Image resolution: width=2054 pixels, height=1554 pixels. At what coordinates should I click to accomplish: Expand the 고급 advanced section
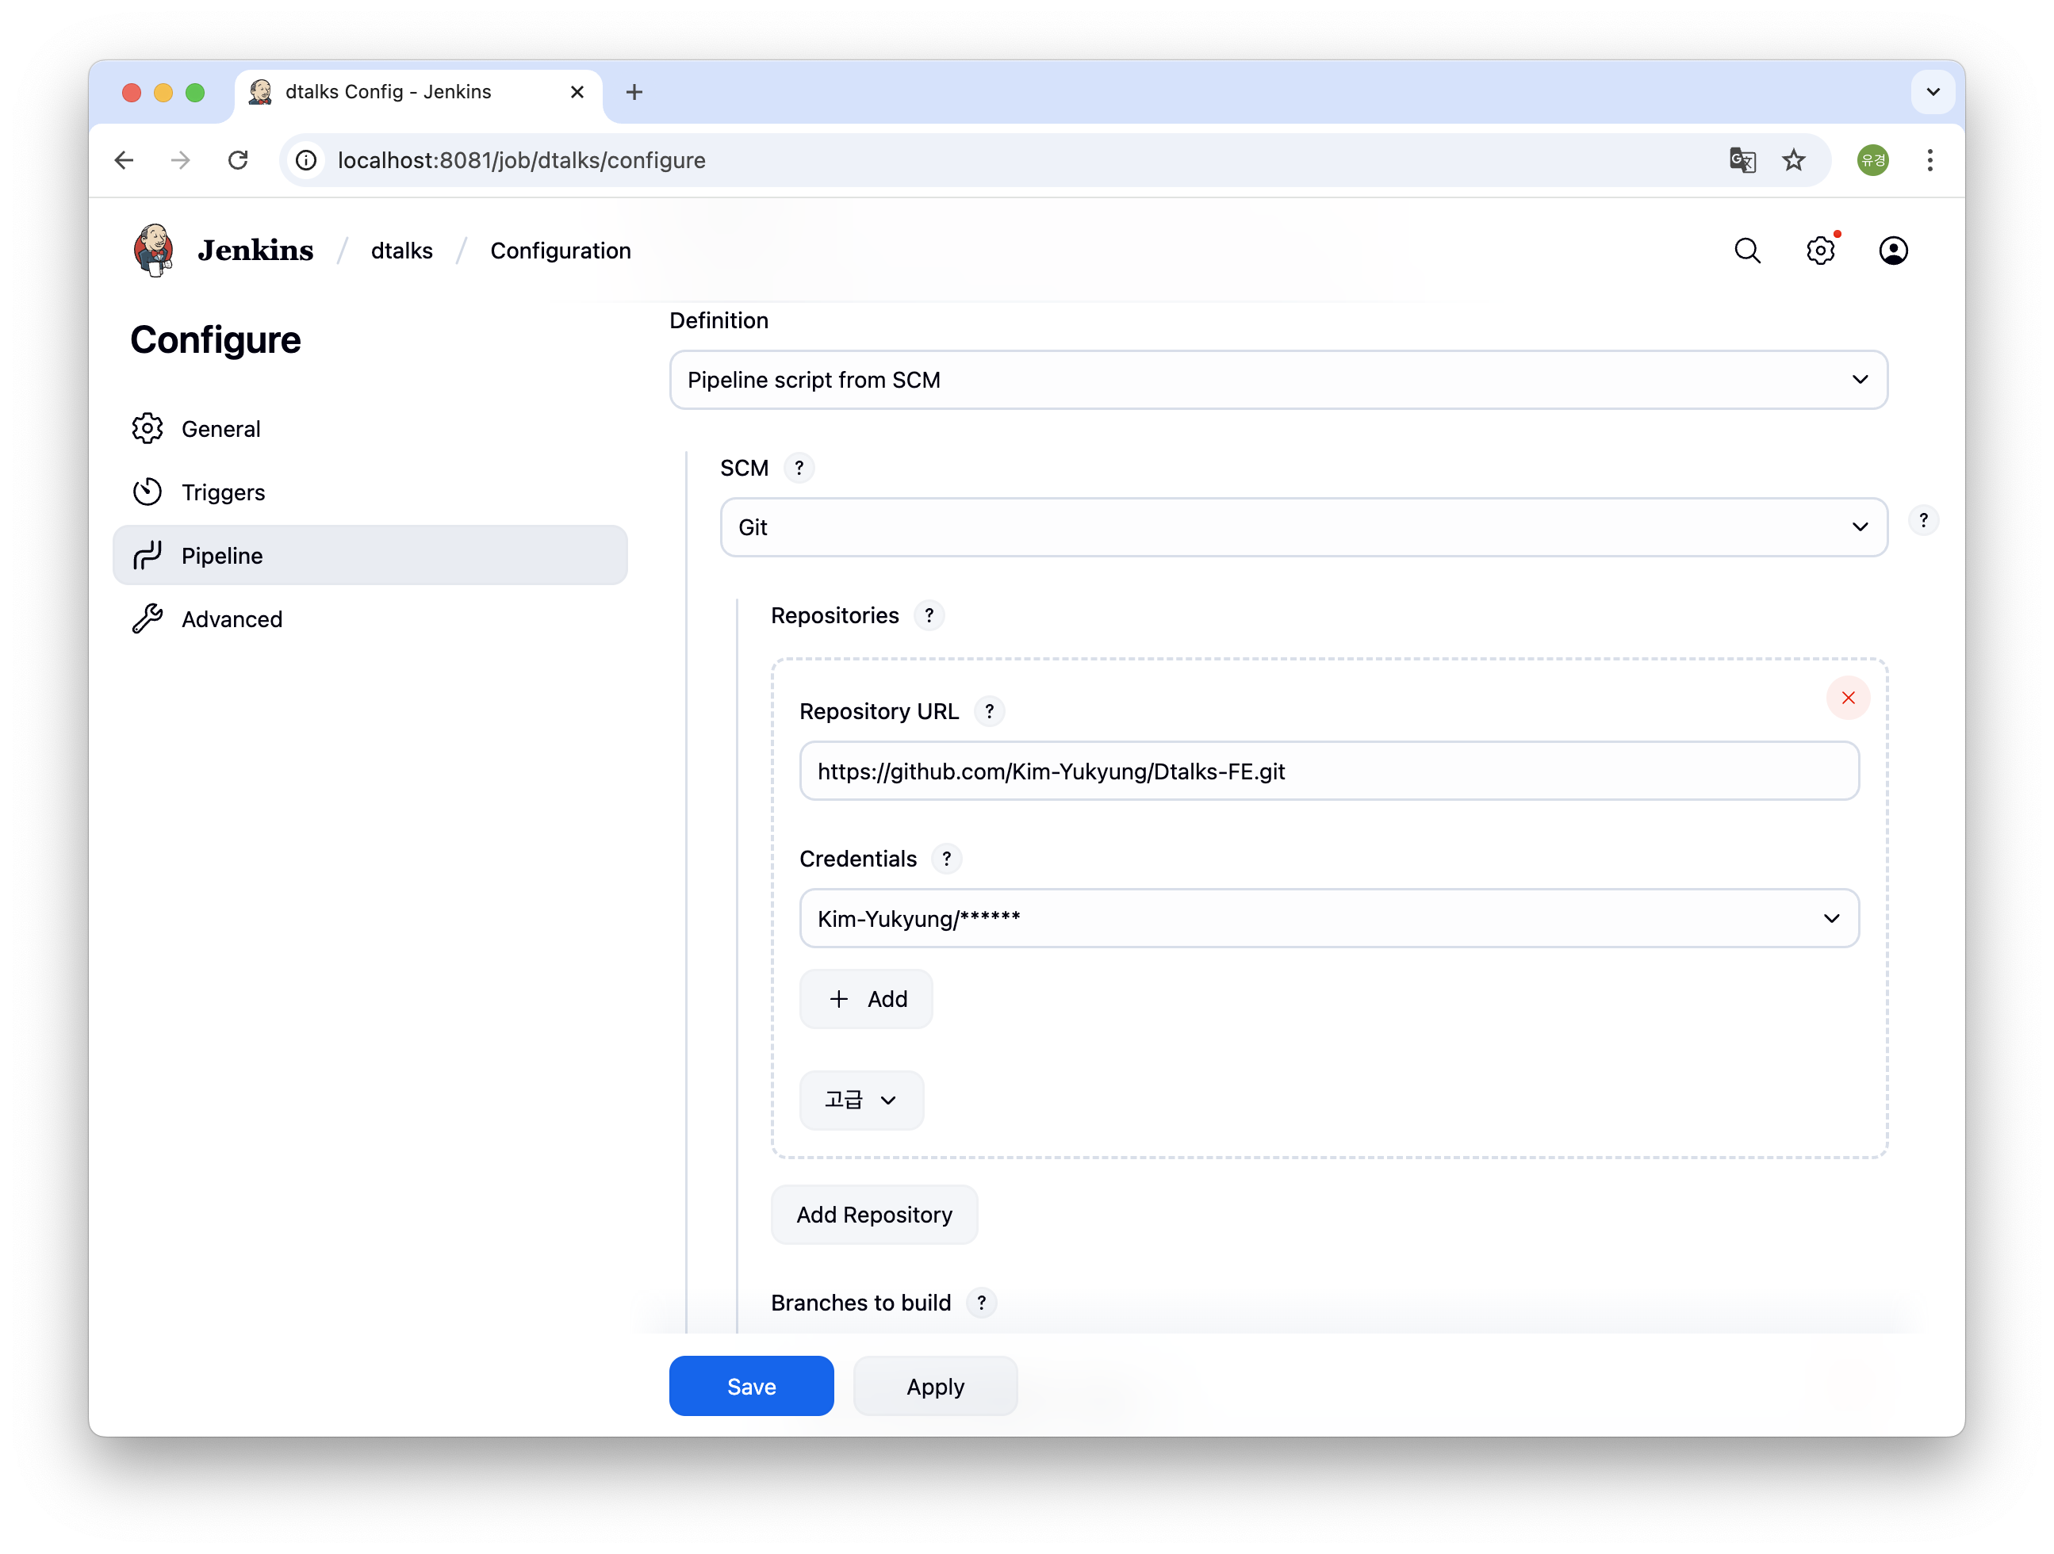860,1100
